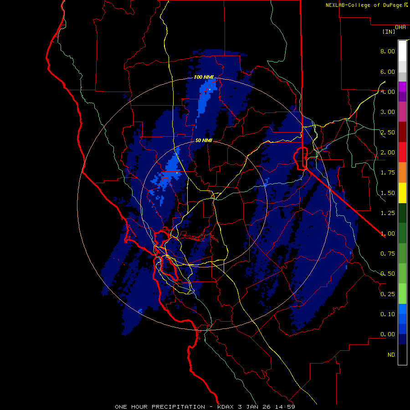Screen dimensions: 410x410
Task: Pick the dark red swatch near 2.50
Action: click(402, 132)
